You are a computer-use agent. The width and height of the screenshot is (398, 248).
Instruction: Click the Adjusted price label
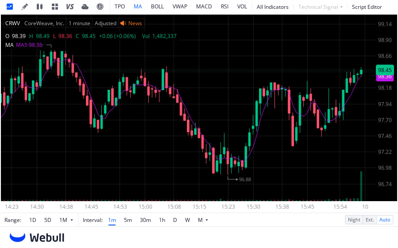106,23
